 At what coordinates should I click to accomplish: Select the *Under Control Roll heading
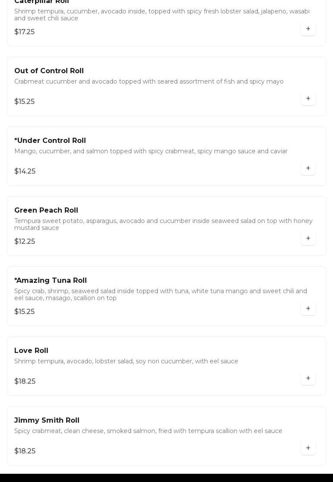tap(50, 141)
